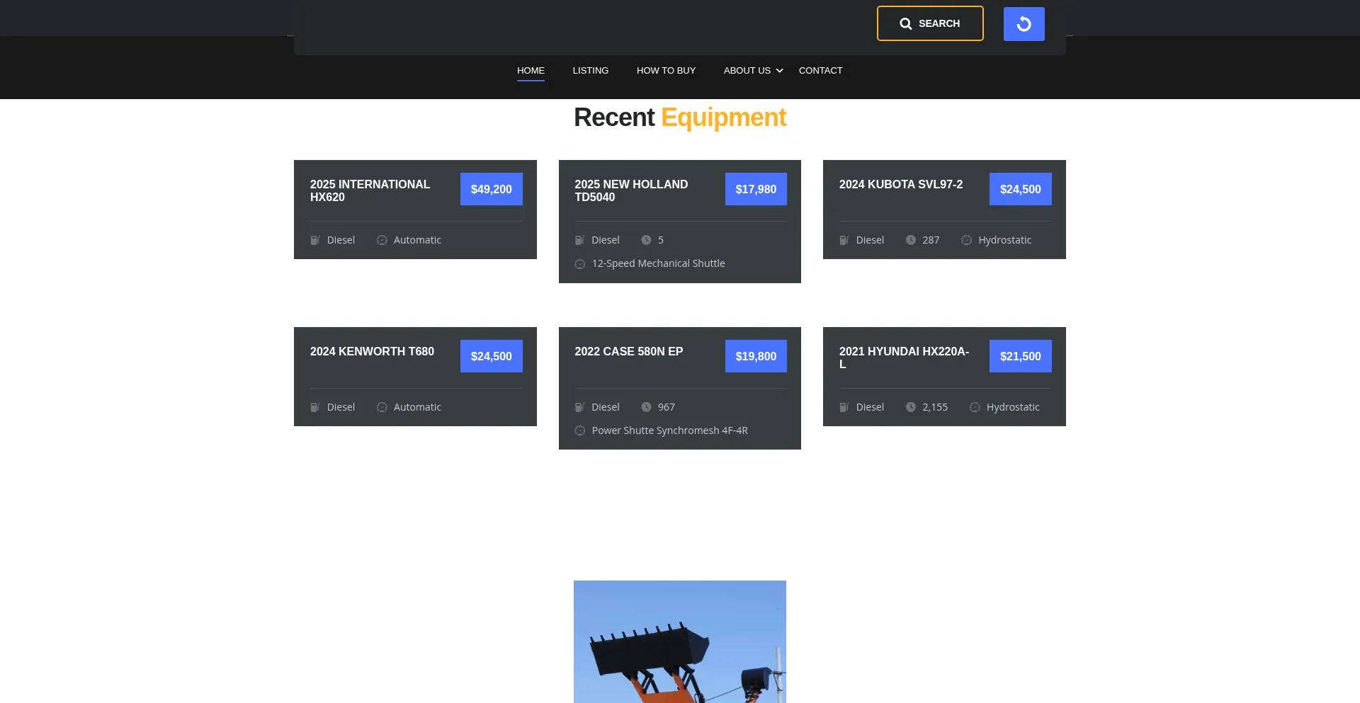The width and height of the screenshot is (1360, 703).
Task: Click fuel icon on International HX620 card
Action: point(315,241)
